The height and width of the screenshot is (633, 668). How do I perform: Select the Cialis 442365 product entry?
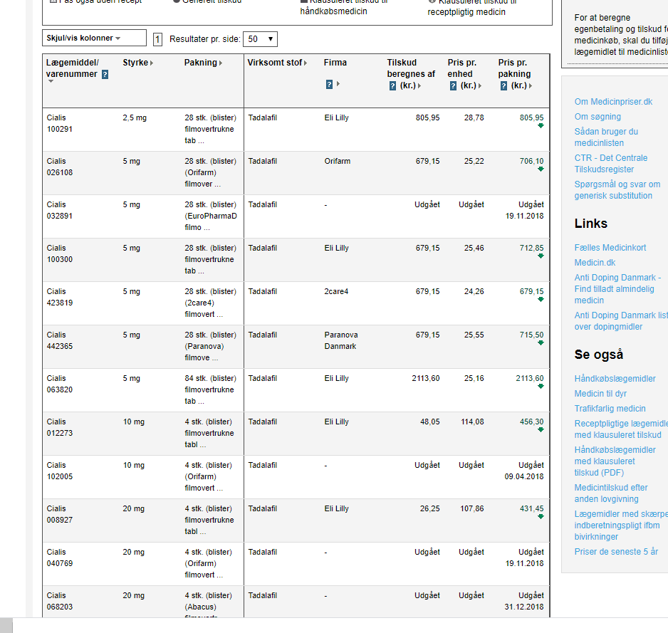(59, 341)
